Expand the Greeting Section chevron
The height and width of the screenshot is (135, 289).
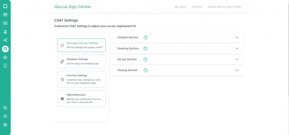coord(237,48)
